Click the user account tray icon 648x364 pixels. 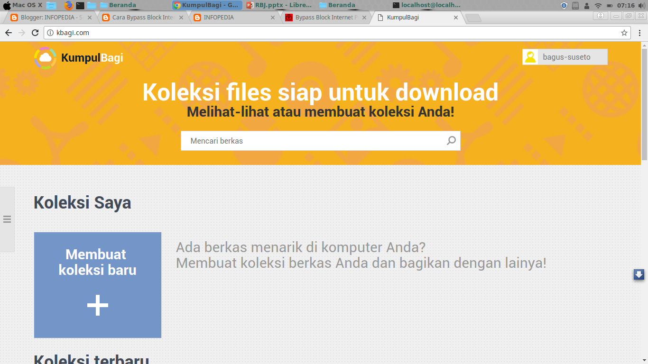587,6
